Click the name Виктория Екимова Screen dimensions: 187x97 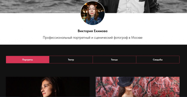pyautogui.click(x=92, y=31)
